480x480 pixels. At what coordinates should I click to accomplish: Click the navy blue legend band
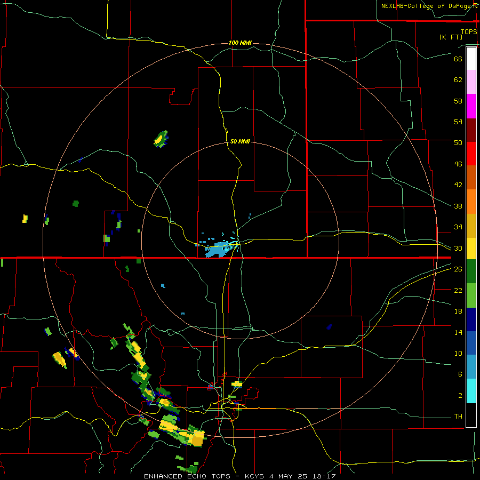471,319
